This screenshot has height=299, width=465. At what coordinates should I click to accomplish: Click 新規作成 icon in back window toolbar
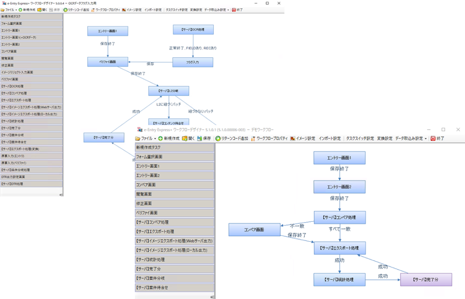[x=21, y=10]
